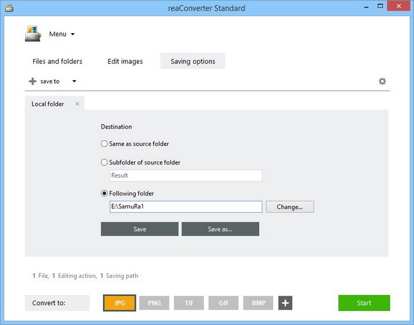The width and height of the screenshot is (414, 325).
Task: Choose PNG as output format
Action: pyautogui.click(x=154, y=303)
